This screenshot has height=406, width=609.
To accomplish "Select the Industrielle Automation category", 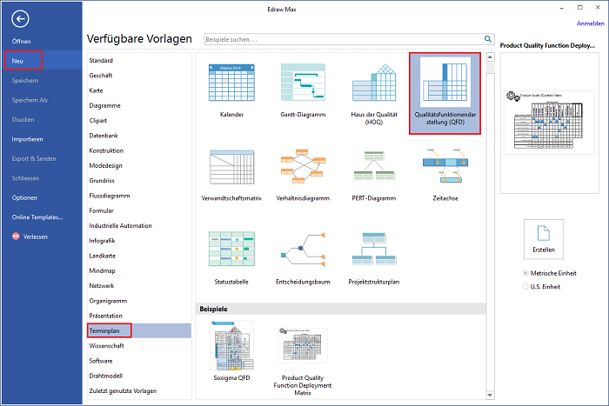I will (120, 225).
